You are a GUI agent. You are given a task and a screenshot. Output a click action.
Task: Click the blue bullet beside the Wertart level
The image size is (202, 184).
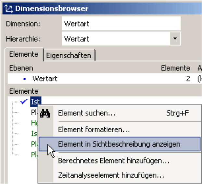[25, 79]
